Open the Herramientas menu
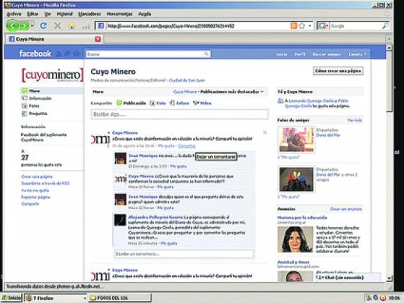This screenshot has width=404, height=303. (x=119, y=14)
